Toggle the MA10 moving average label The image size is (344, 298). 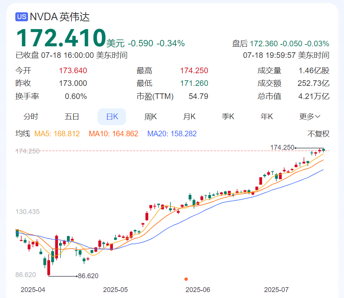click(113, 134)
